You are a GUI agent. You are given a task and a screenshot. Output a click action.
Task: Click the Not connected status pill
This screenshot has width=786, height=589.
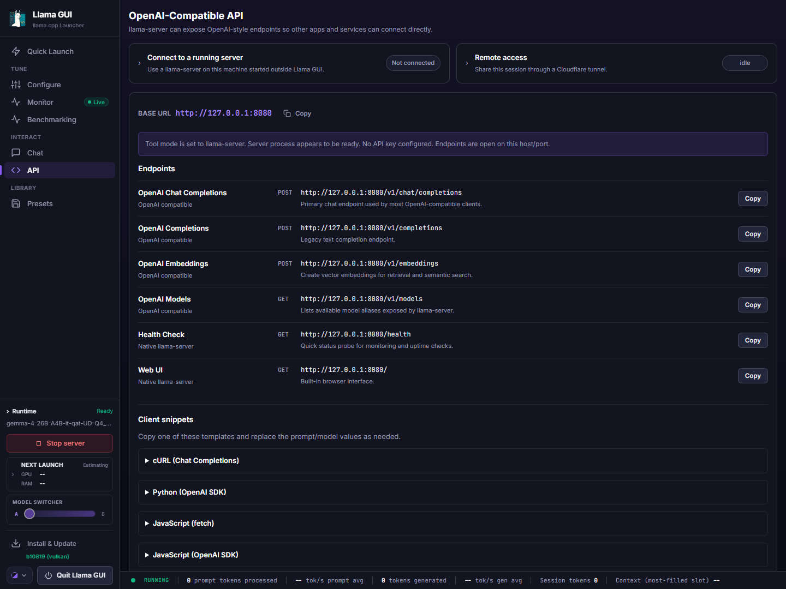point(413,63)
